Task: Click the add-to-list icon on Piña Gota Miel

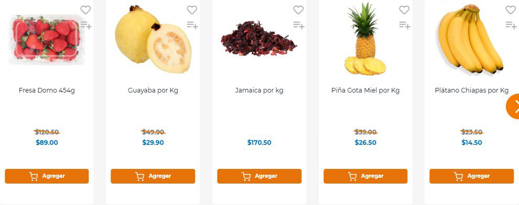Action: click(x=405, y=25)
